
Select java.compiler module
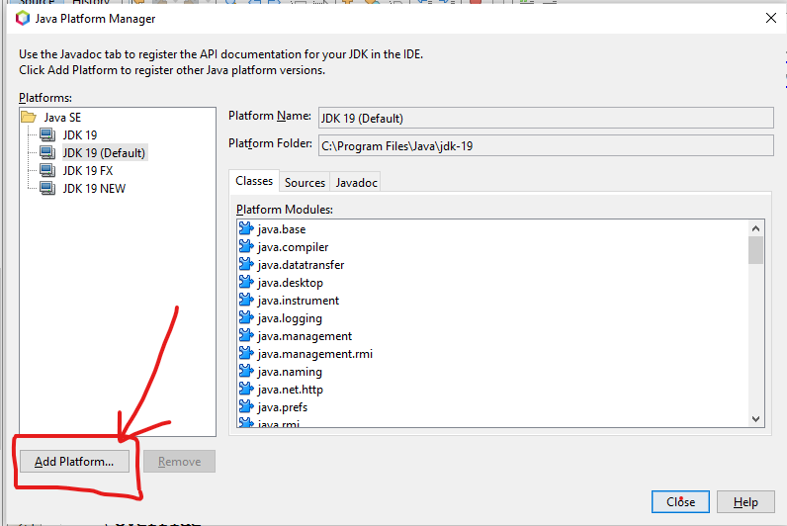tap(293, 247)
